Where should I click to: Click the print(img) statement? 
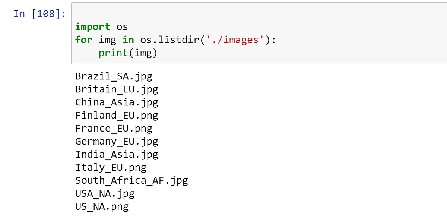pyautogui.click(x=128, y=53)
